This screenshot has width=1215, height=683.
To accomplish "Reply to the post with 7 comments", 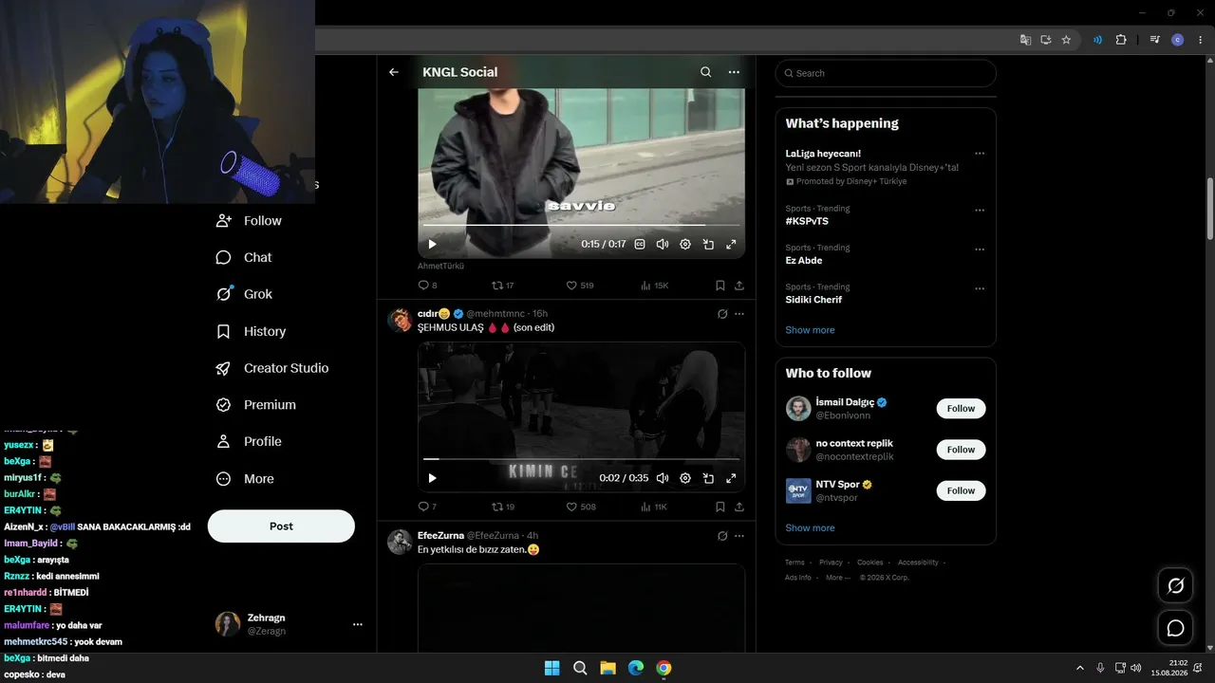I will pyautogui.click(x=427, y=507).
